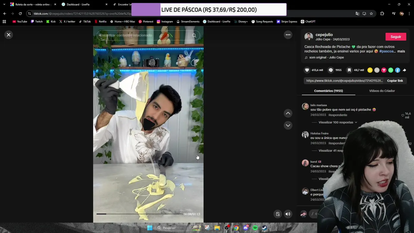Open the media controls music icon
This screenshot has height=233, width=414.
[x=393, y=14]
